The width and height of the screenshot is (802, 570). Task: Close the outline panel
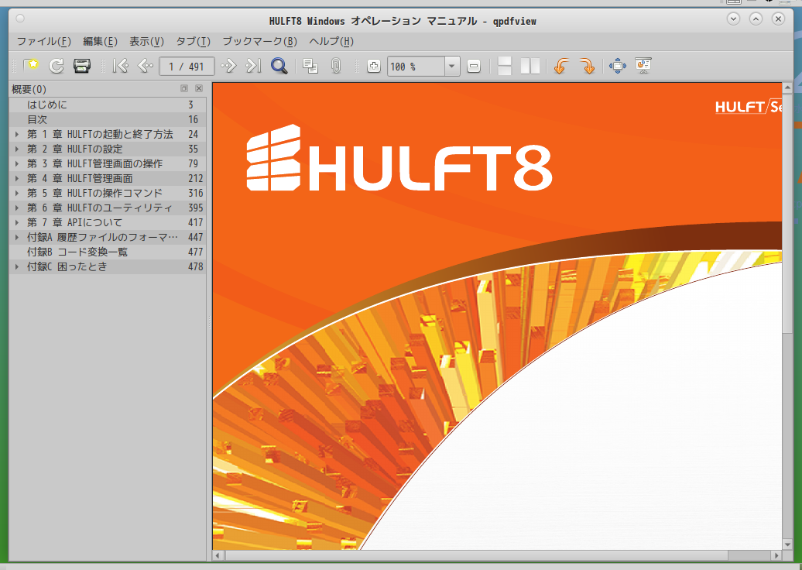199,88
